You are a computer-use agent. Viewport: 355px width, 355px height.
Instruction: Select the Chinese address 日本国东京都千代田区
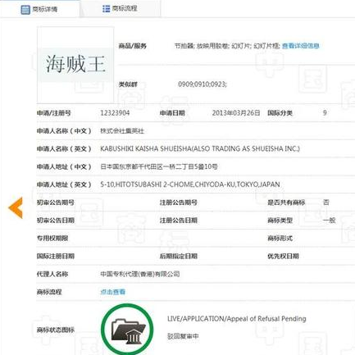(159, 166)
